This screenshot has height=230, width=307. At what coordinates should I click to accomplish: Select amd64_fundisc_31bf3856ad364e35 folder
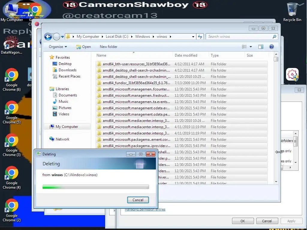click(181, 83)
